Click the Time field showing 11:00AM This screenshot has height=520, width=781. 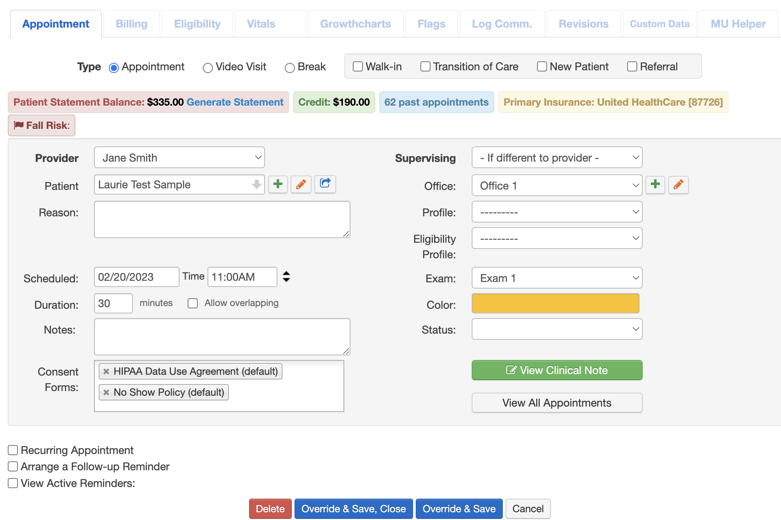242,277
